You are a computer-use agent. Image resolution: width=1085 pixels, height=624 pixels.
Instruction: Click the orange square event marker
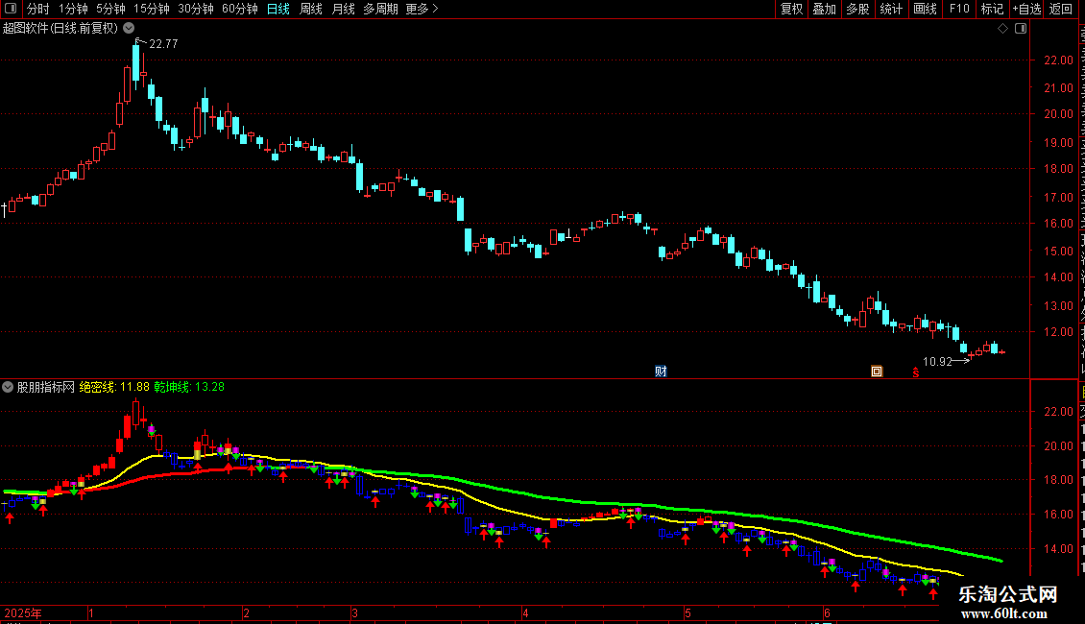click(x=877, y=372)
